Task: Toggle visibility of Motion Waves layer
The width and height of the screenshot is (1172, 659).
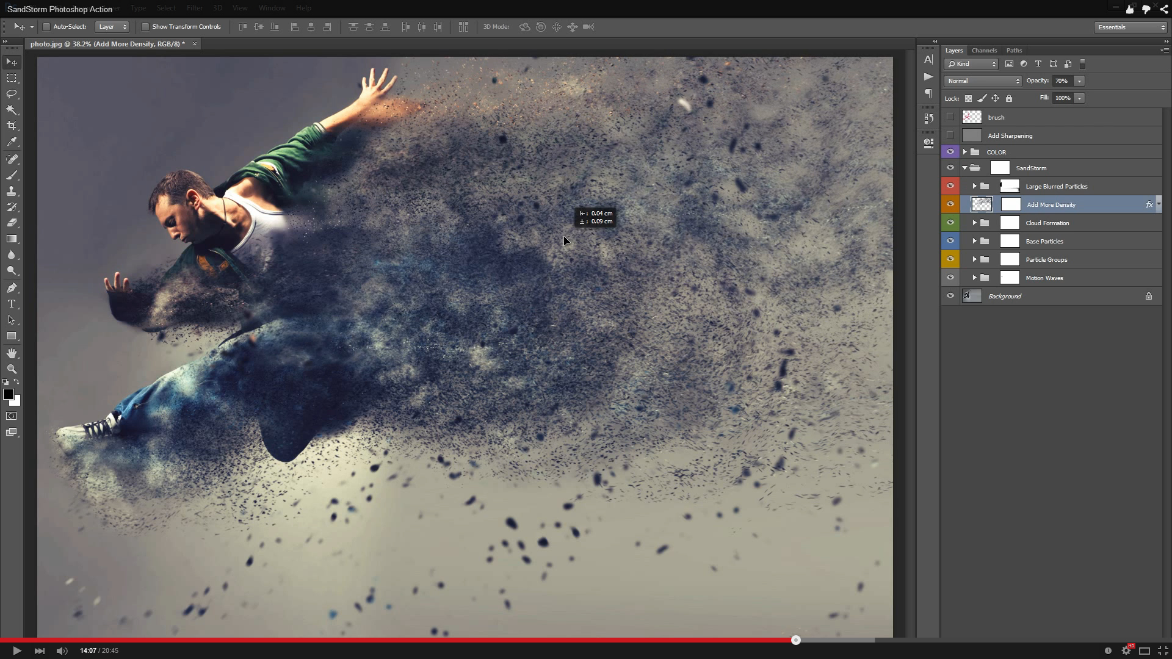Action: click(x=950, y=278)
